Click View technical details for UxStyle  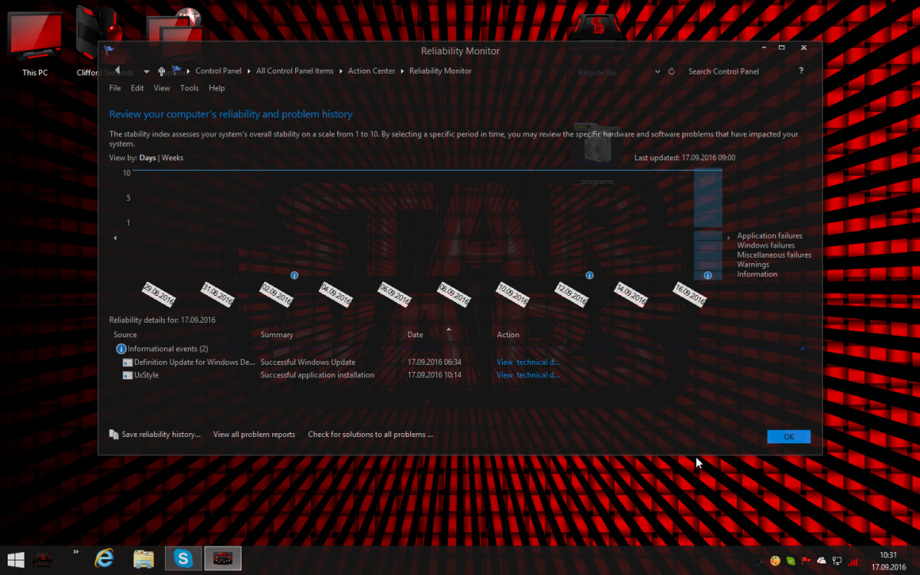point(527,375)
